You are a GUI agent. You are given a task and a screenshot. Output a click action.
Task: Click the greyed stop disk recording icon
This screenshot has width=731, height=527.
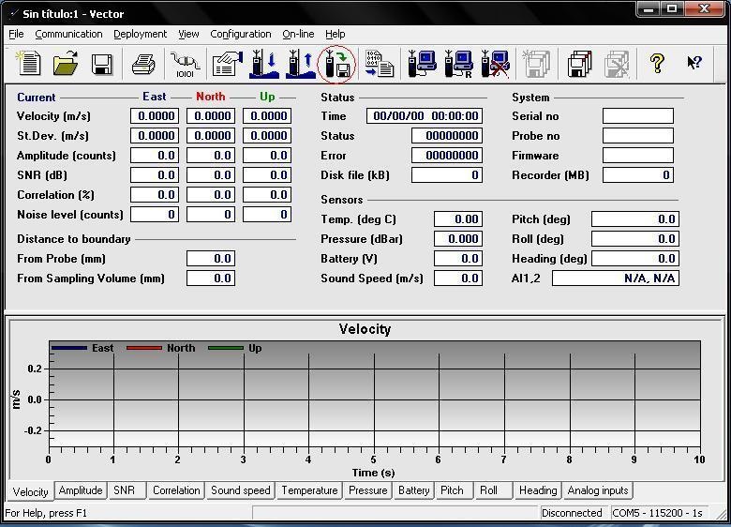(x=617, y=64)
